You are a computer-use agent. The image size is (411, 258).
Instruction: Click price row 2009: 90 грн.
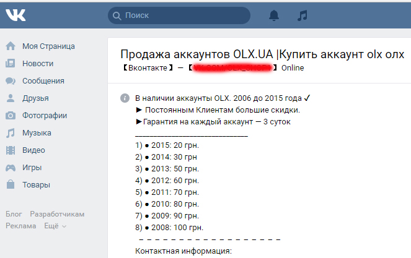pyautogui.click(x=167, y=216)
